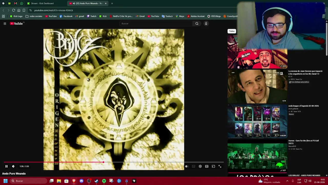Open Steam from the taskbar
The width and height of the screenshot is (328, 185).
(96, 181)
